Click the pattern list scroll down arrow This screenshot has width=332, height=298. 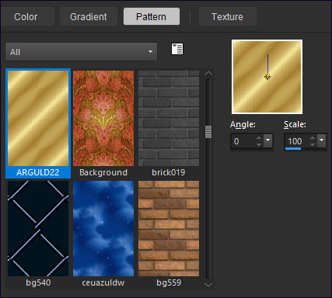click(208, 285)
